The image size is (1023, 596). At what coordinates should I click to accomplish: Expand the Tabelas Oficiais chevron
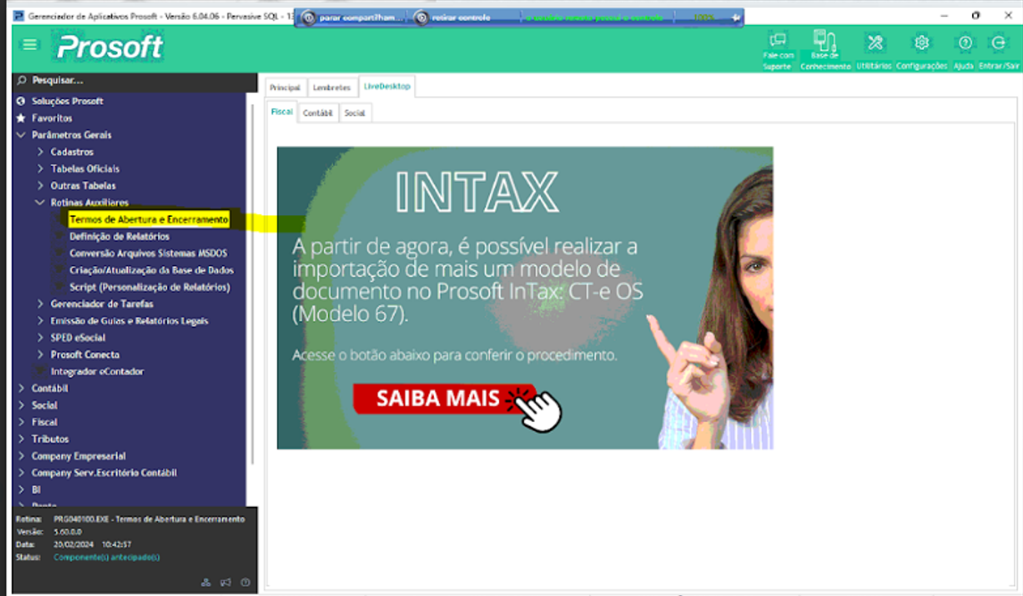tap(40, 169)
